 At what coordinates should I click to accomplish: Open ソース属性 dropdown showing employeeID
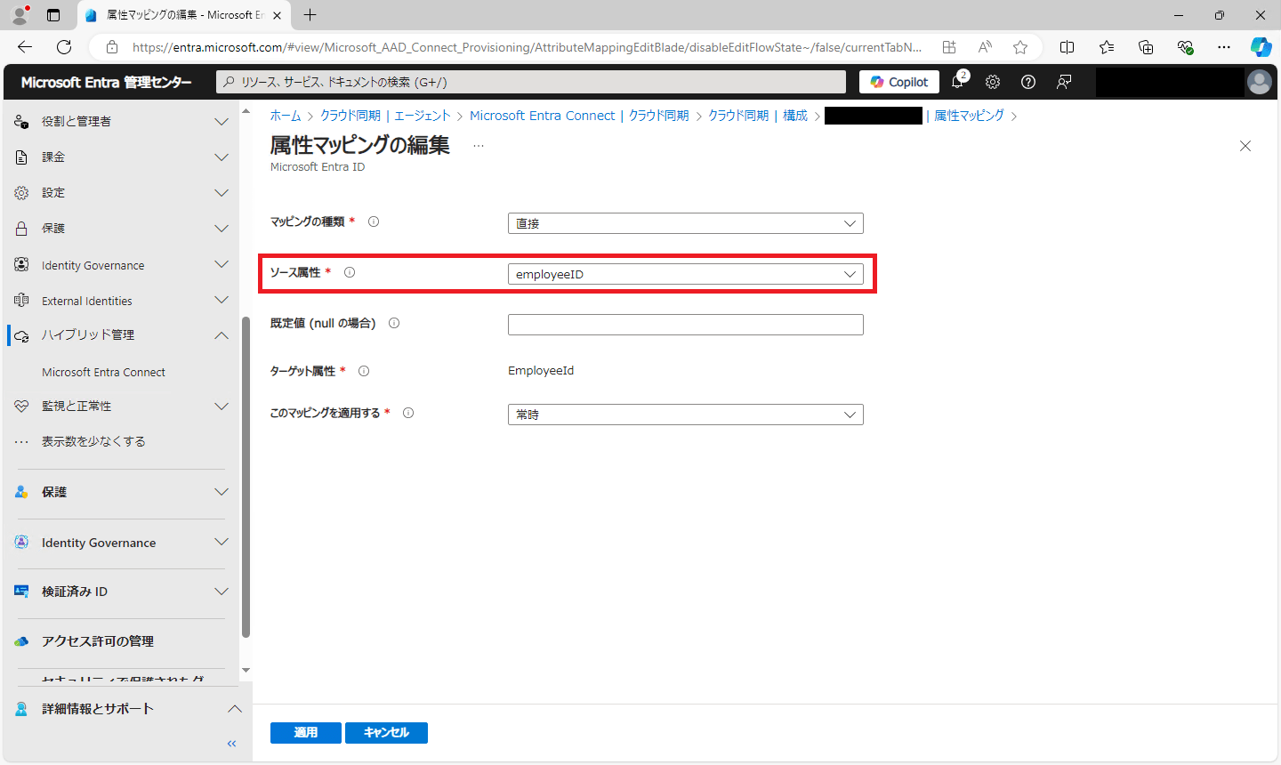686,274
